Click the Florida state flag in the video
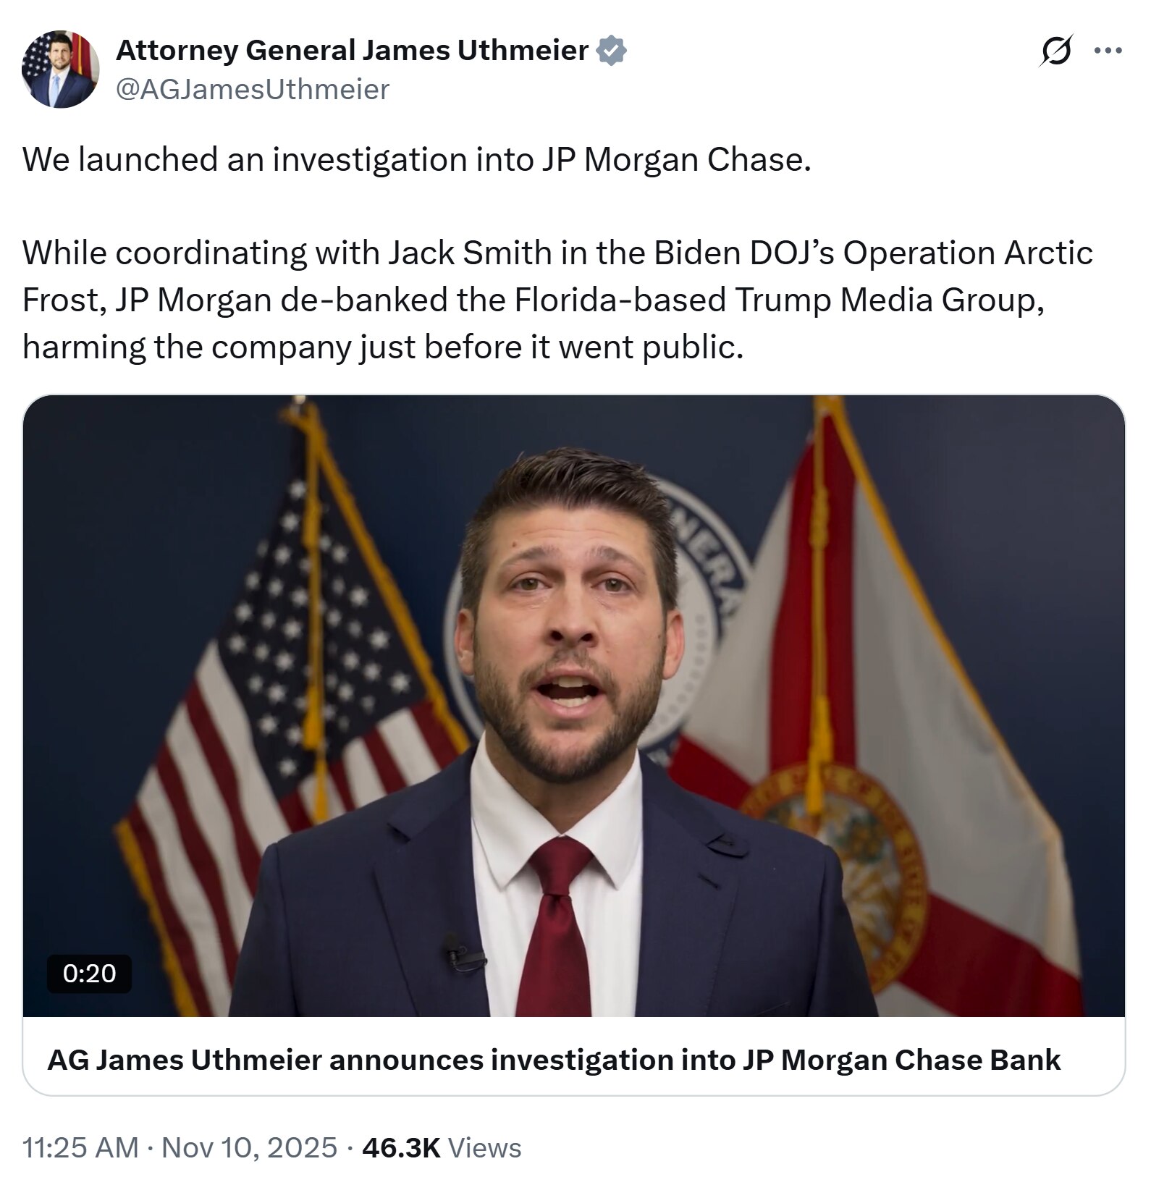 (x=905, y=724)
